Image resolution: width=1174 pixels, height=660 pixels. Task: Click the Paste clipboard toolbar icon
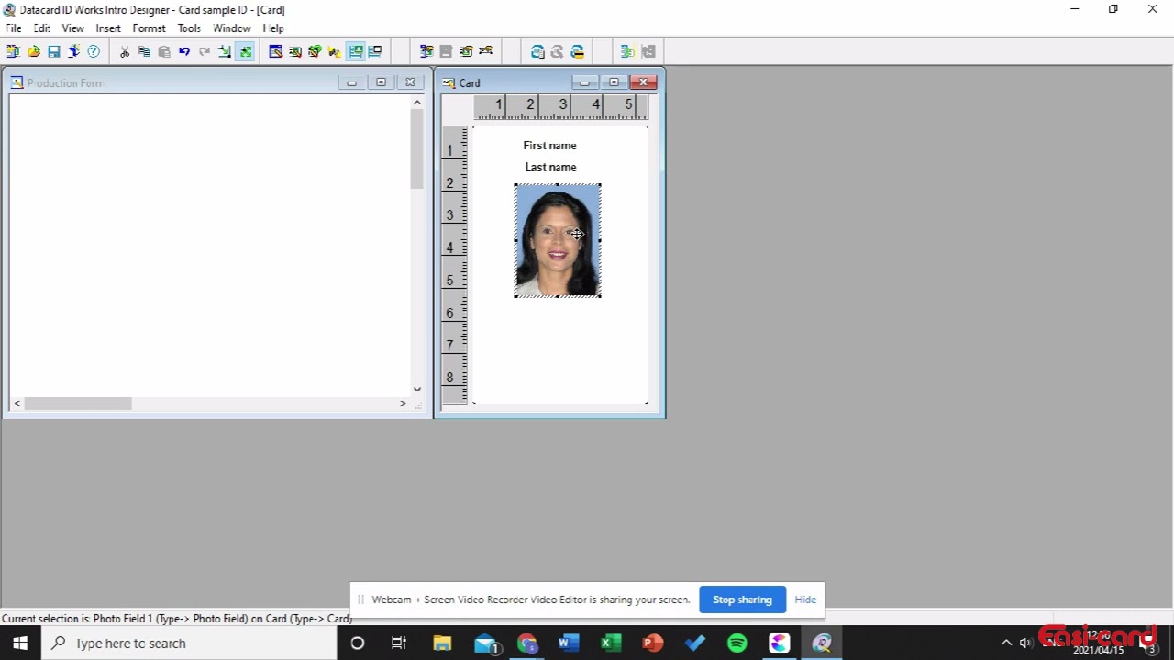164,51
